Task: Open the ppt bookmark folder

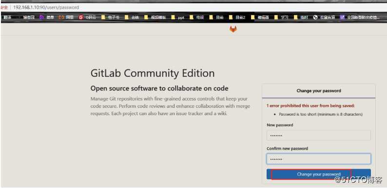Action: pos(178,17)
